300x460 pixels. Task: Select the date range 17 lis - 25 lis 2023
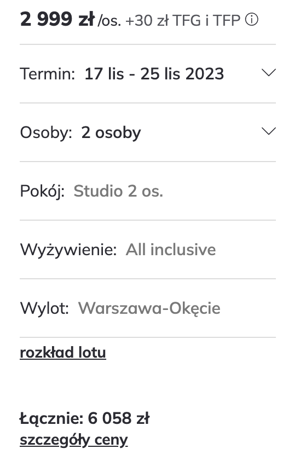(154, 73)
